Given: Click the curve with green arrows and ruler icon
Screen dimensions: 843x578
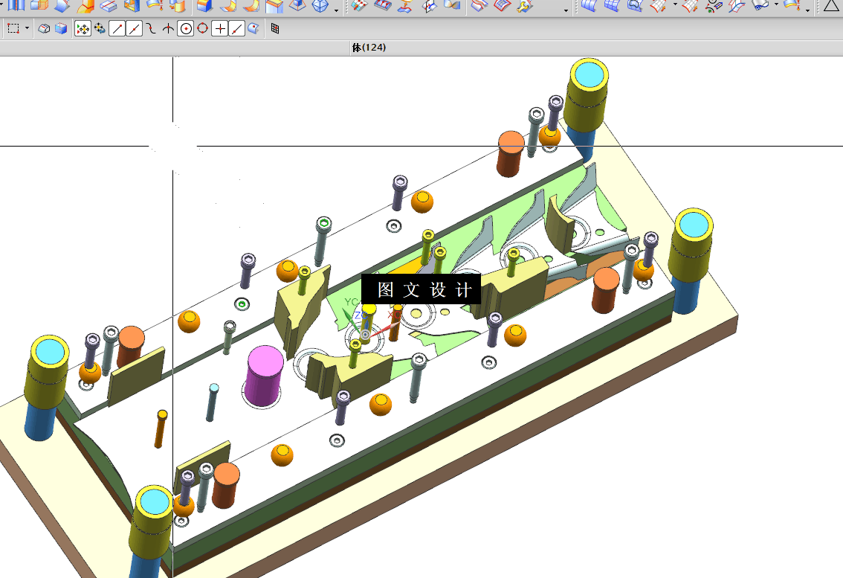Looking at the screenshot, I should [714, 6].
